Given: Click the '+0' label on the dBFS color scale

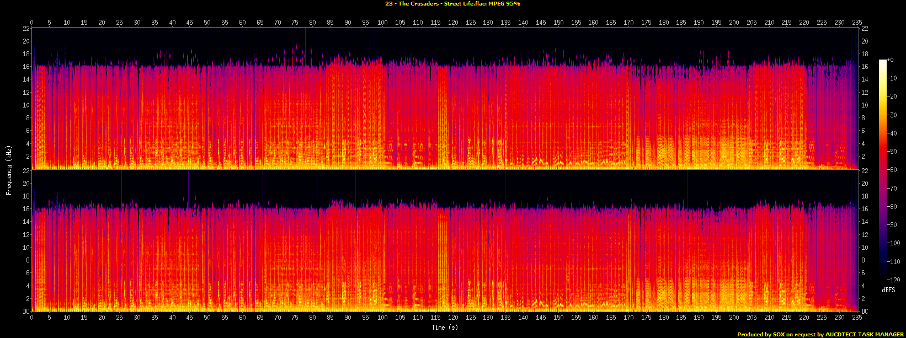Looking at the screenshot, I should [x=890, y=60].
